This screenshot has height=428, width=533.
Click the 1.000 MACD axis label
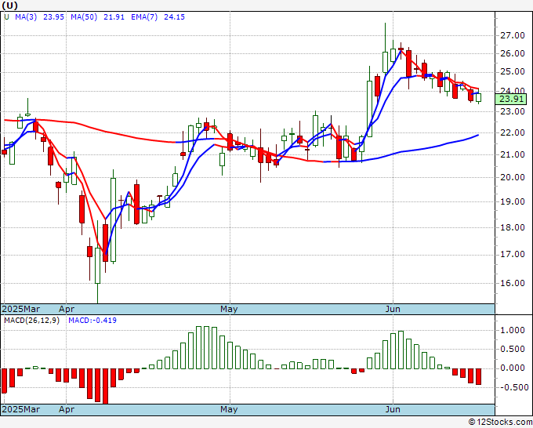coord(512,331)
